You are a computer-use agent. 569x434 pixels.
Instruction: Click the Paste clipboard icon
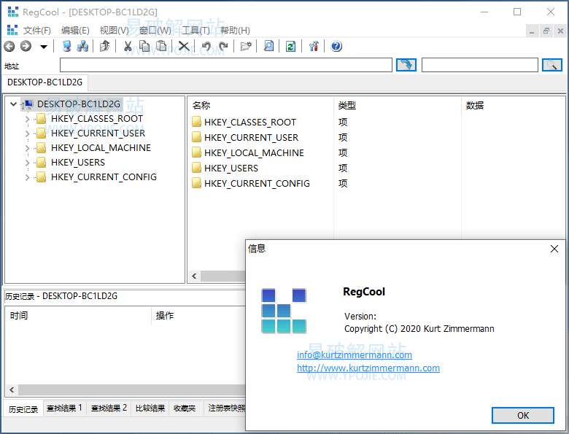point(160,47)
